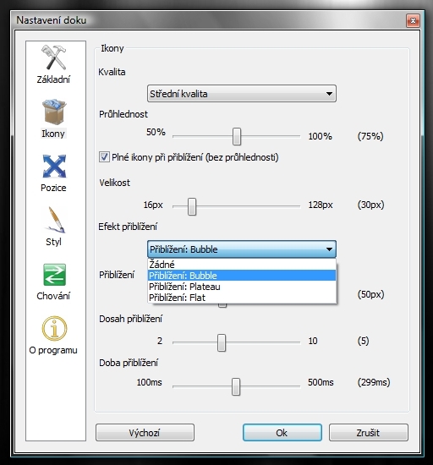The image size is (433, 465).
Task: Click the Průhlednost transparency slider handle
Action: click(x=237, y=136)
